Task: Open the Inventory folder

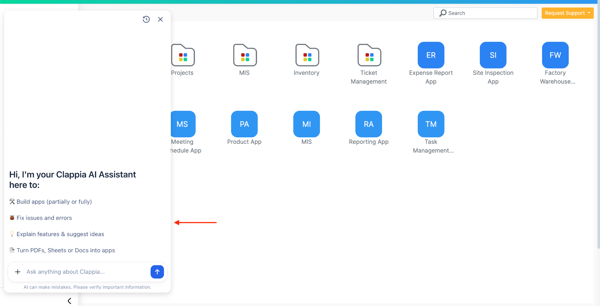Action: [x=306, y=56]
